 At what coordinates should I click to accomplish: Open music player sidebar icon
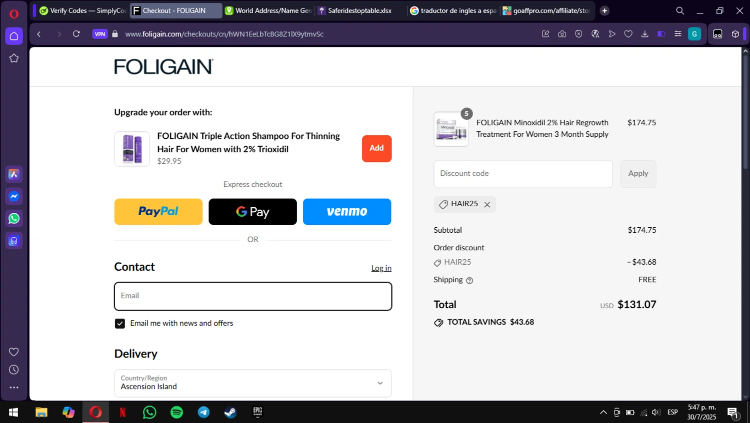(x=14, y=241)
